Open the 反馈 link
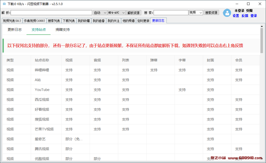This screenshot has height=163, width=266. (245, 16)
